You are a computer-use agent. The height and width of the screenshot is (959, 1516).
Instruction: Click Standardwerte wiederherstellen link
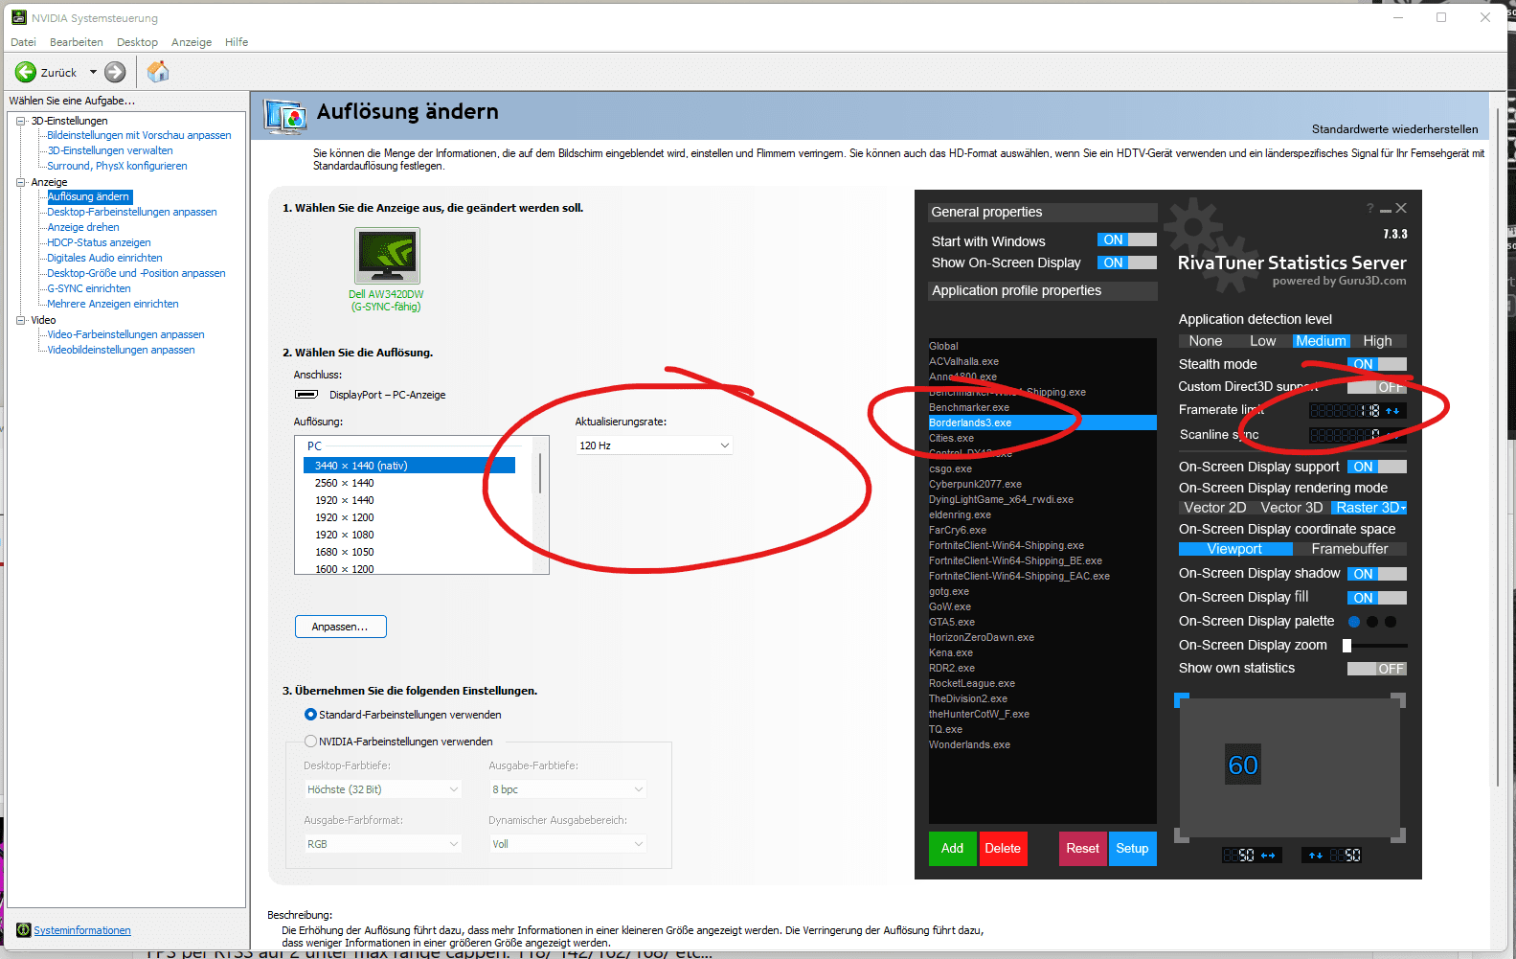pyautogui.click(x=1394, y=129)
